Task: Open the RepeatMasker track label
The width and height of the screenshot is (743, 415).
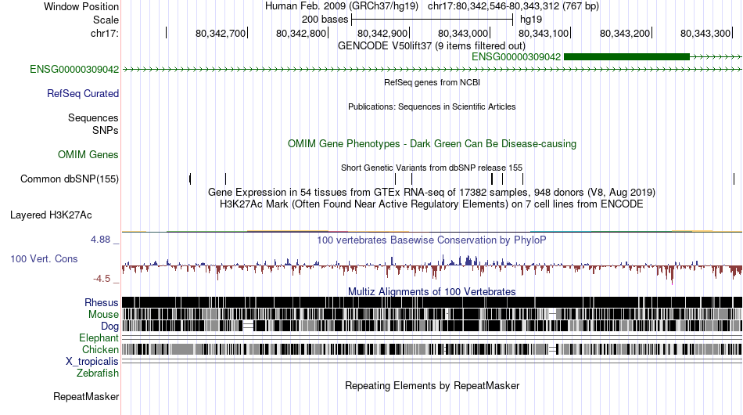Action: point(86,396)
